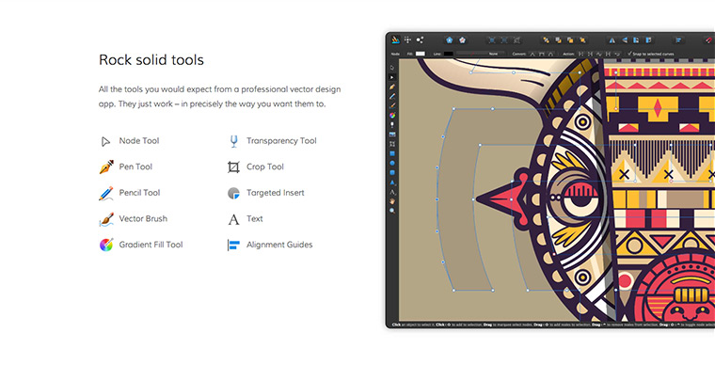The image size is (715, 365).
Task: Select the Zoom magnifier tool
Action: click(x=392, y=211)
